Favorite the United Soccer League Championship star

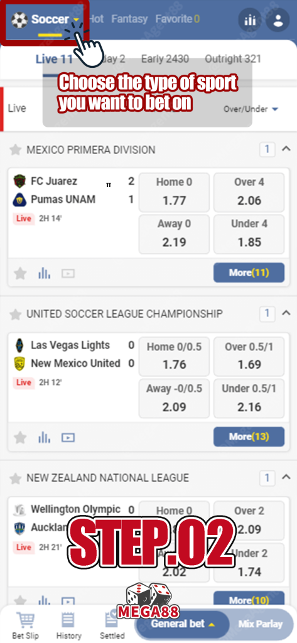15,315
